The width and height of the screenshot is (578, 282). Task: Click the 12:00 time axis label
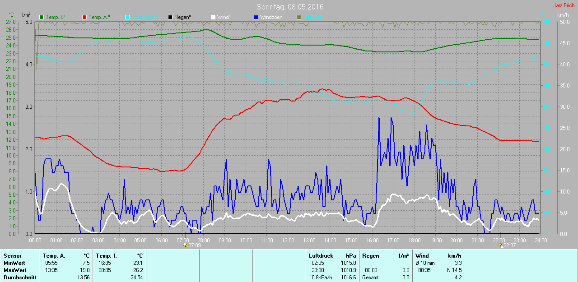pos(288,240)
